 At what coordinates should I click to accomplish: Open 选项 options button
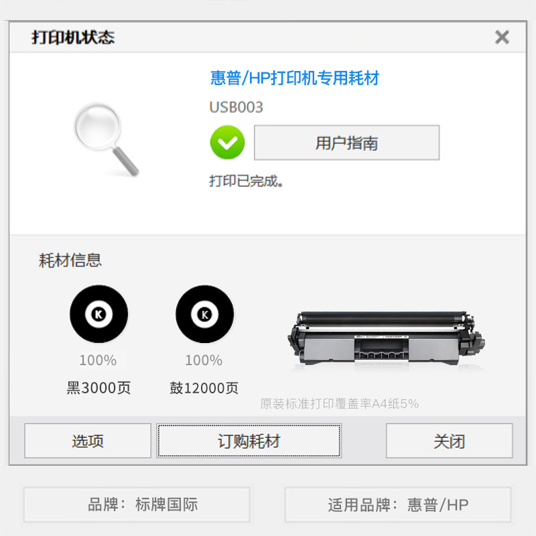tap(88, 441)
